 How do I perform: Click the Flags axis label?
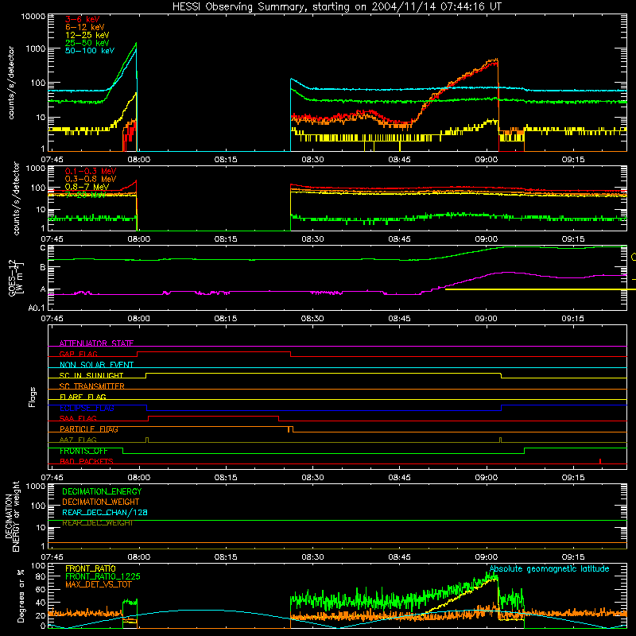click(32, 397)
